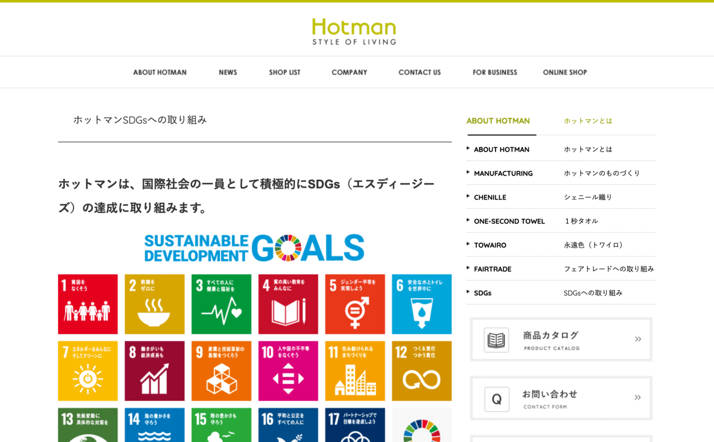This screenshot has width=714, height=442.
Task: Click double-chevron arrow on Product Catalog banner
Action: pyautogui.click(x=638, y=339)
